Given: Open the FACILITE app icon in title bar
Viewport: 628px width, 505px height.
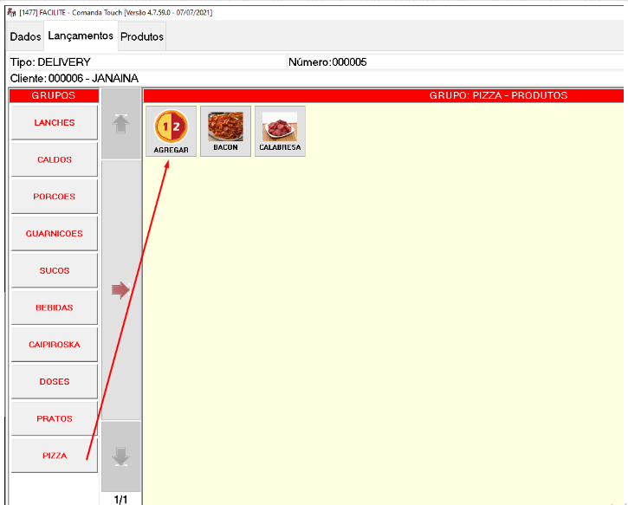Looking at the screenshot, I should point(11,12).
